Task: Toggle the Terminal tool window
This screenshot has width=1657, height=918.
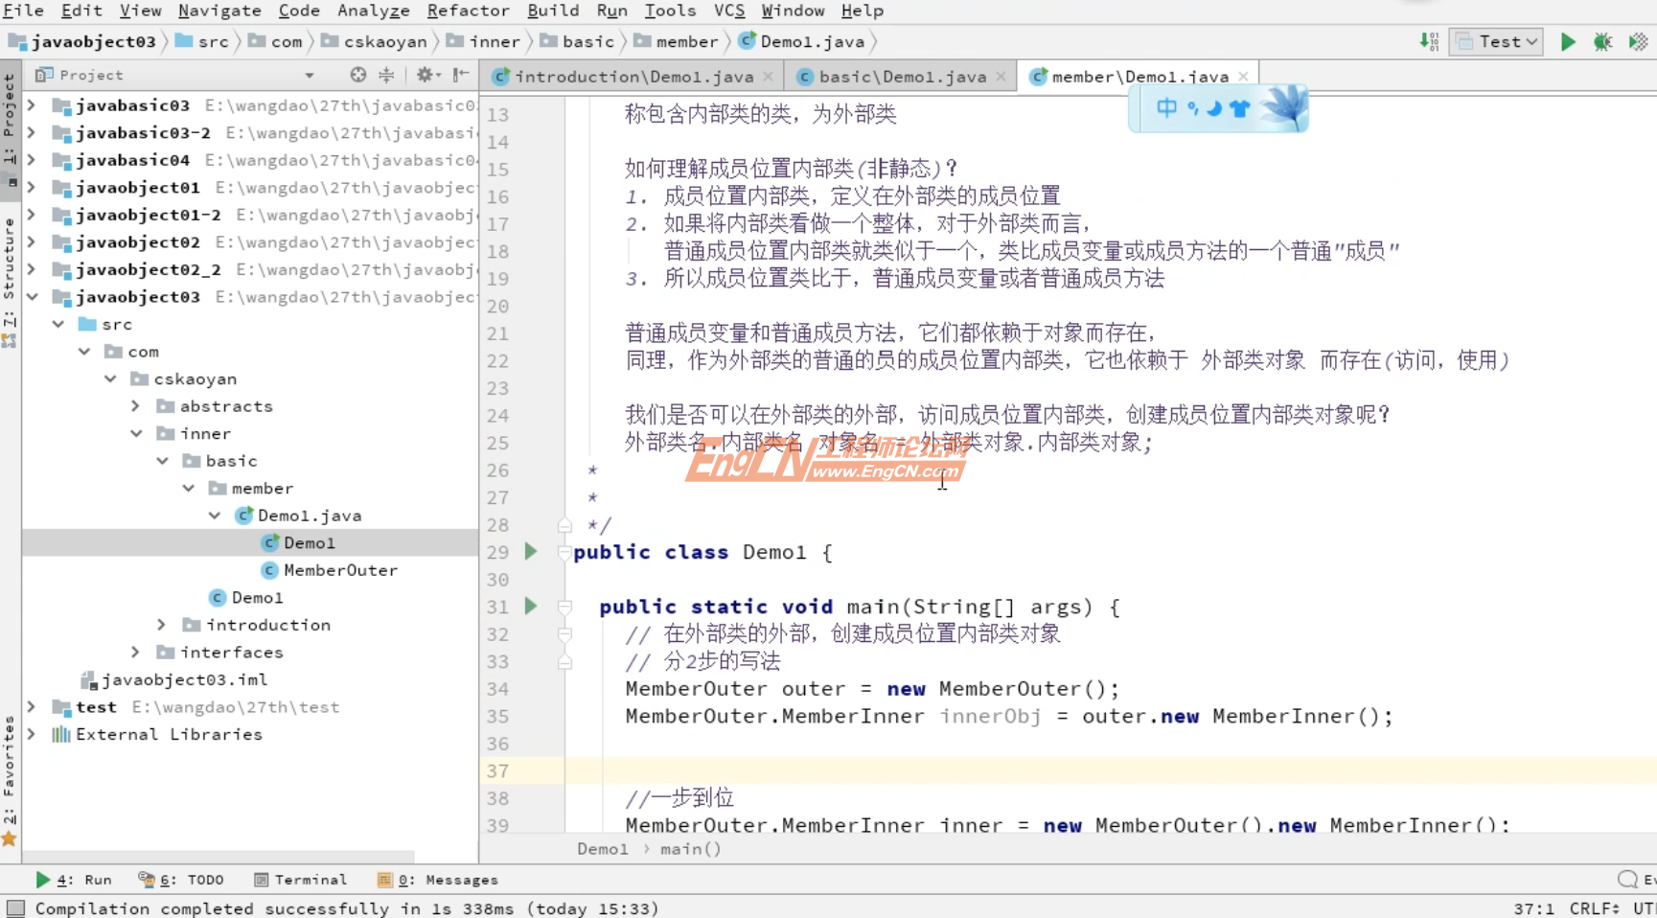Action: tap(300, 879)
